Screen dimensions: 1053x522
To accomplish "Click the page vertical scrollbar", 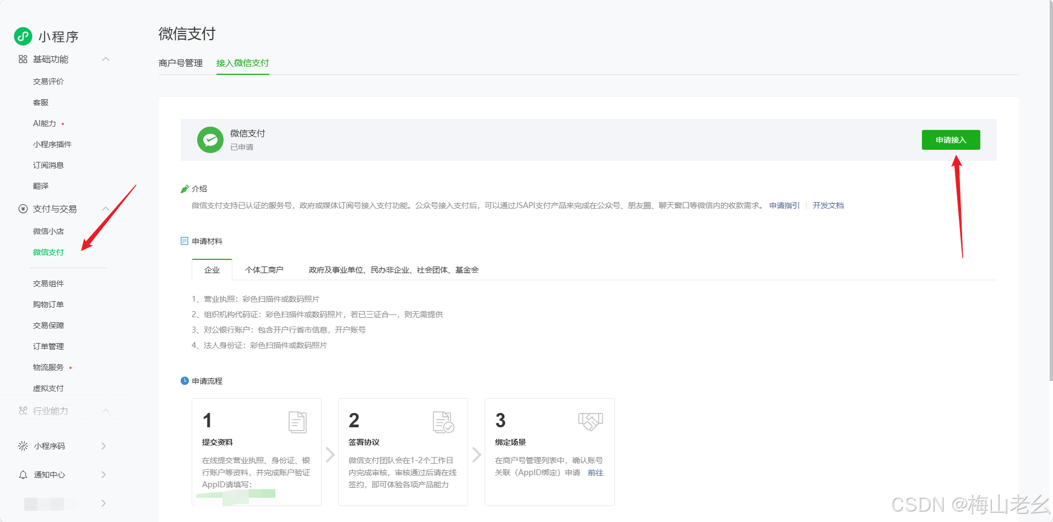I will pyautogui.click(x=1050, y=191).
